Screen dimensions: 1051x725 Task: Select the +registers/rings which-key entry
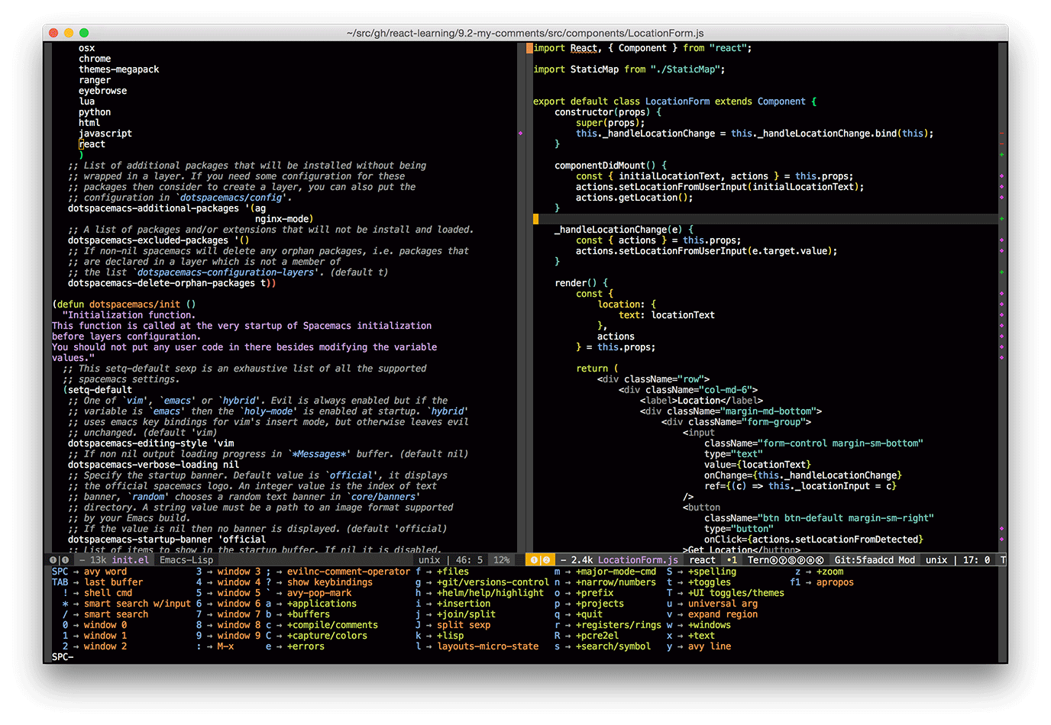[619, 625]
